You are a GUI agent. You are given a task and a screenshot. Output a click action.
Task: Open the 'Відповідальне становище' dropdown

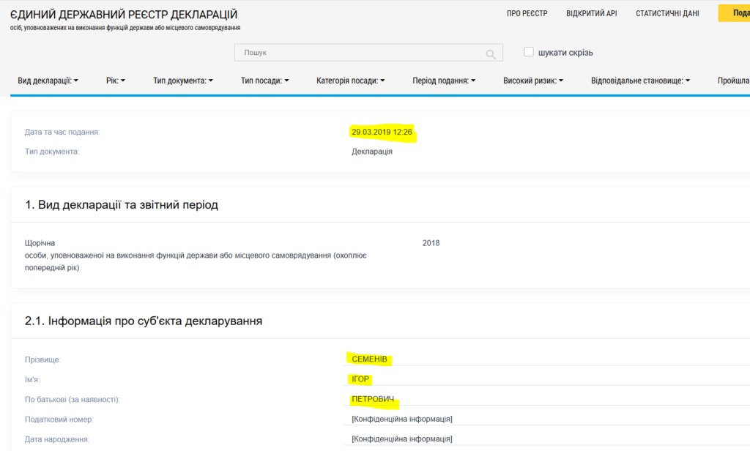[x=640, y=81]
